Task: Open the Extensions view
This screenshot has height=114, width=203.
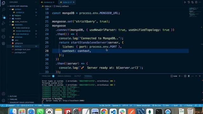Action: [x=3, y=30]
